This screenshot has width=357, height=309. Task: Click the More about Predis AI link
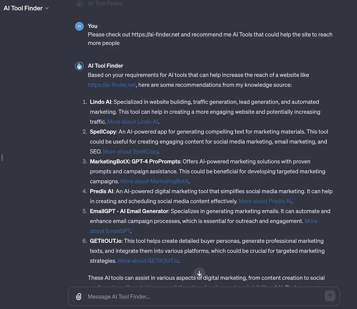click(x=265, y=201)
